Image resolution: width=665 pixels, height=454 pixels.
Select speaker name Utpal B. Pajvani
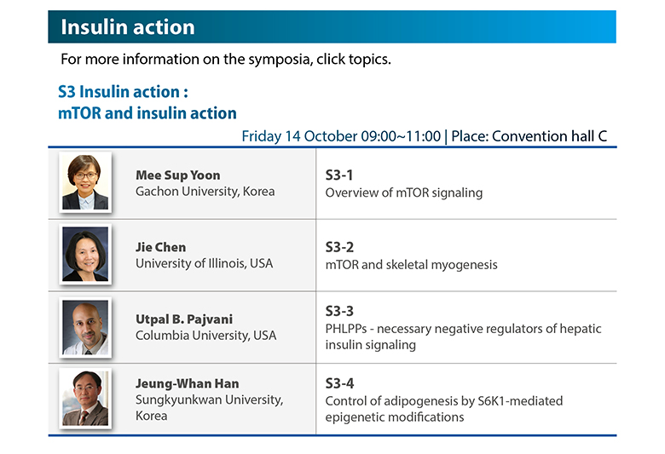(x=184, y=319)
